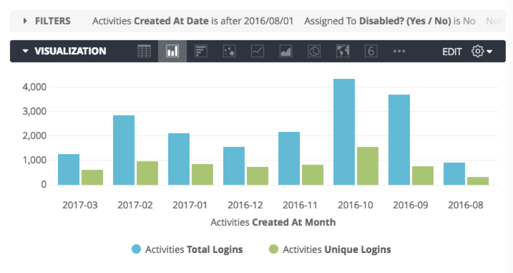Click the 2017-02 axis label

[x=135, y=205]
